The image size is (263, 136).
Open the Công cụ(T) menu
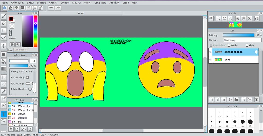(x=100, y=3)
